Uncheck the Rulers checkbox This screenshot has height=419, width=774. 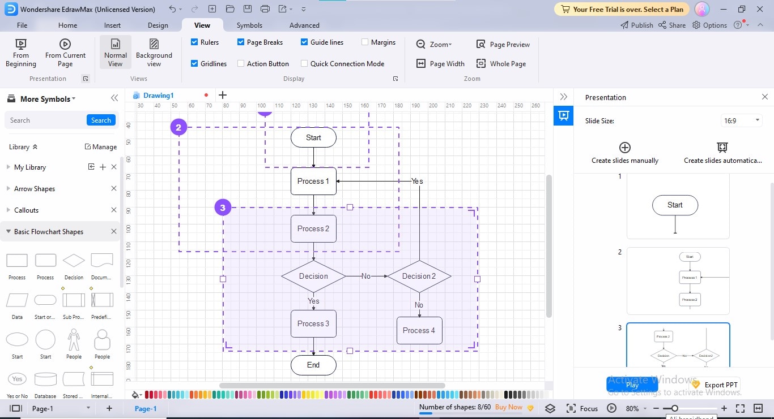(194, 42)
